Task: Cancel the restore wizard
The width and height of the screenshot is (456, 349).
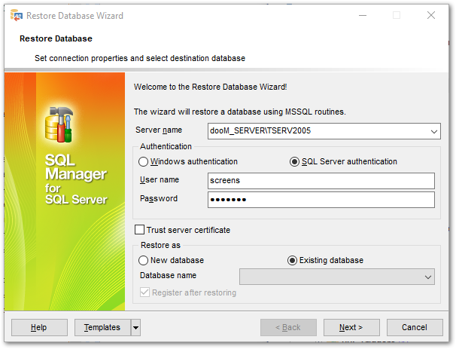Action: pos(415,328)
